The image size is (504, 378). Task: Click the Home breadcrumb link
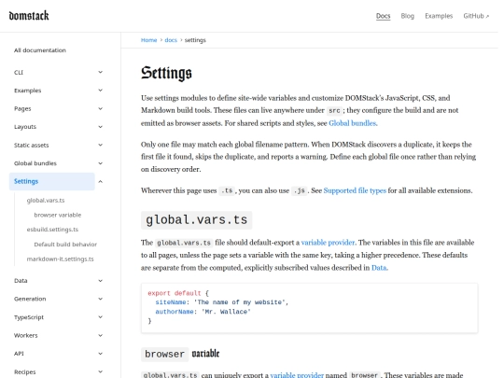(148, 40)
